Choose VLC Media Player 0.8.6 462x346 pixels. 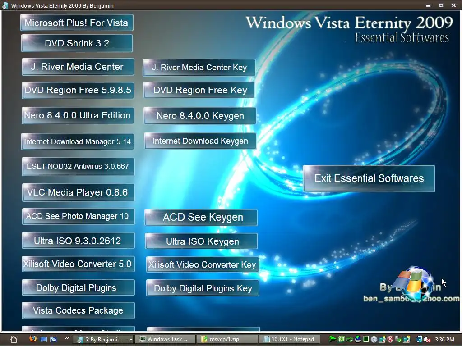pos(78,192)
